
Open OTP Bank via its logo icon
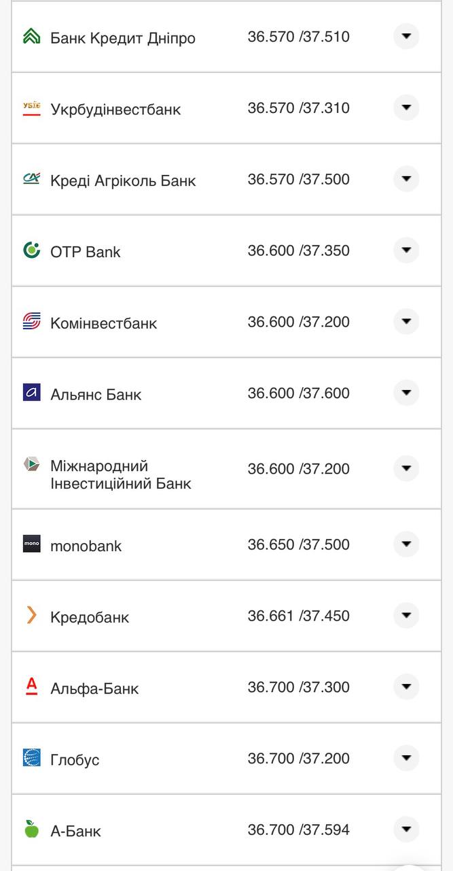tap(32, 250)
